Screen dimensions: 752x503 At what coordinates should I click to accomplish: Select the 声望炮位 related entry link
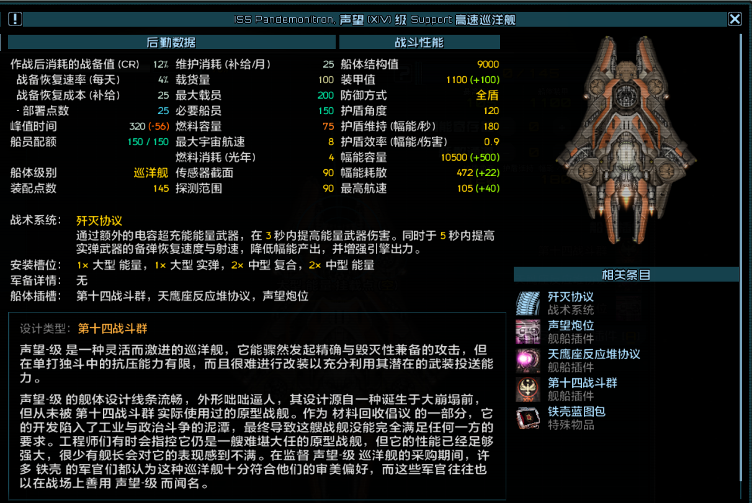[571, 326]
